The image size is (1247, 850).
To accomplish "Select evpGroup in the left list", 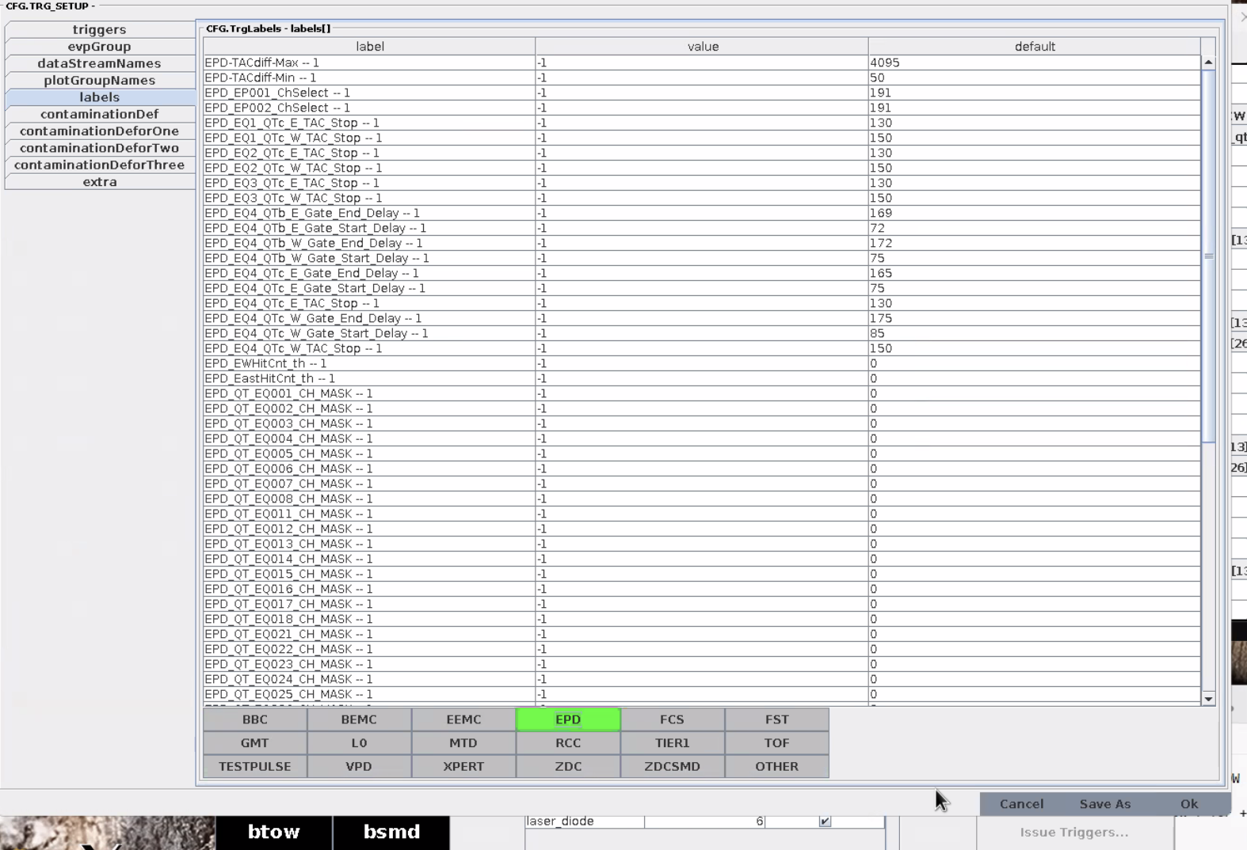I will 100,46.
